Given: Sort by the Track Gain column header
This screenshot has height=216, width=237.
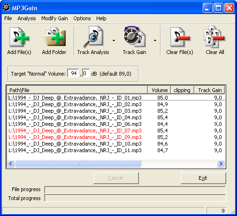Looking at the screenshot, I should [x=209, y=90].
